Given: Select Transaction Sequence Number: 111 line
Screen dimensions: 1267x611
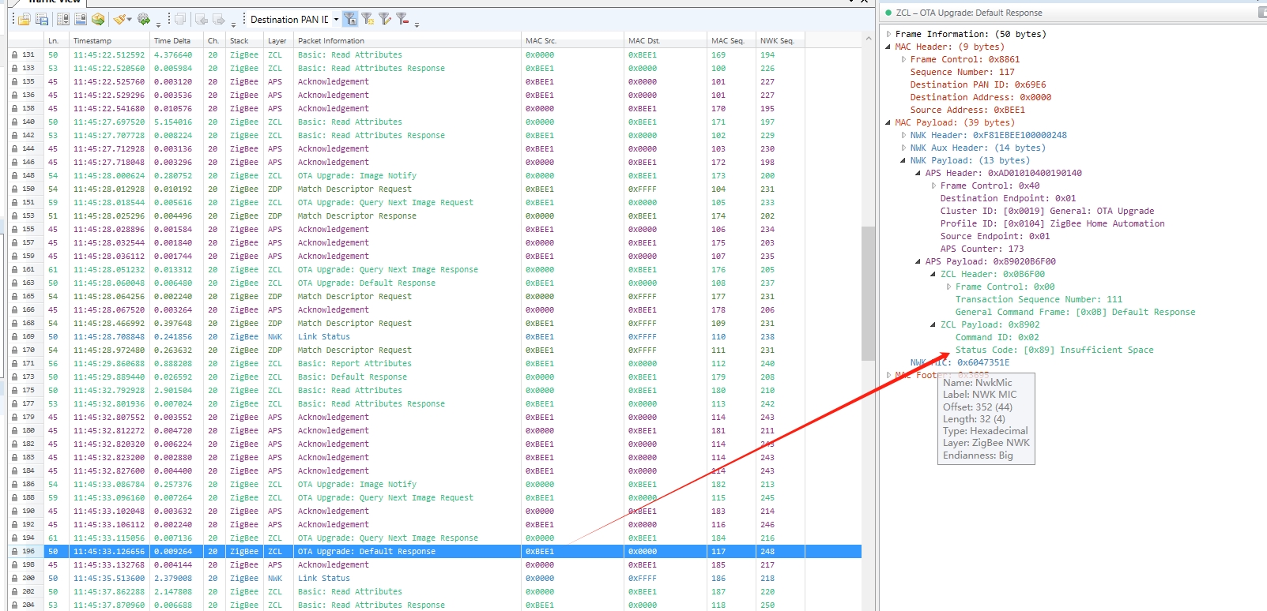Looking at the screenshot, I should (x=1039, y=299).
